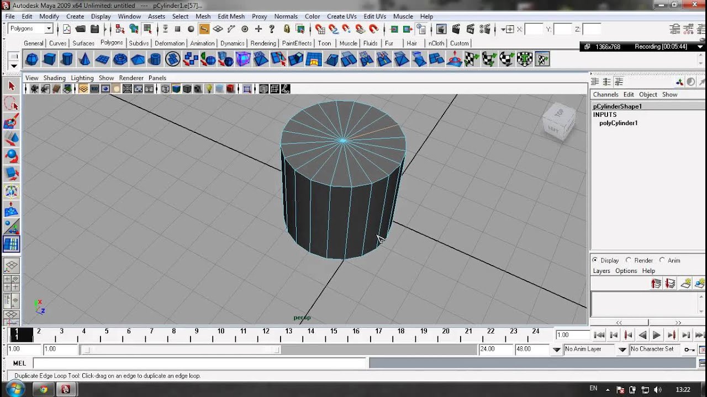707x397 pixels.
Task: Select the Display radio button
Action: [x=595, y=260]
